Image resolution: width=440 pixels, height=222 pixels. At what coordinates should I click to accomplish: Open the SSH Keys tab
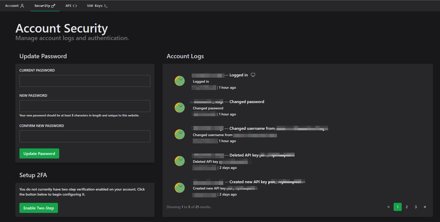(97, 6)
